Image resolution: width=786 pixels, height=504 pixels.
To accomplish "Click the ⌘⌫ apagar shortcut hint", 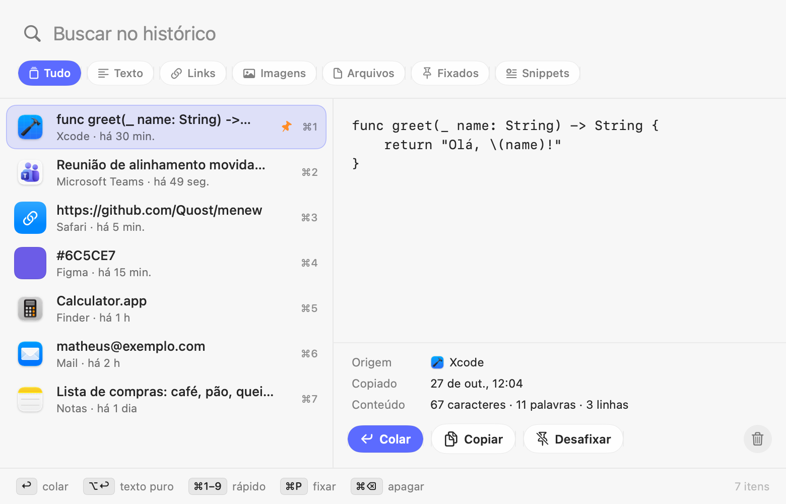I will [x=366, y=486].
